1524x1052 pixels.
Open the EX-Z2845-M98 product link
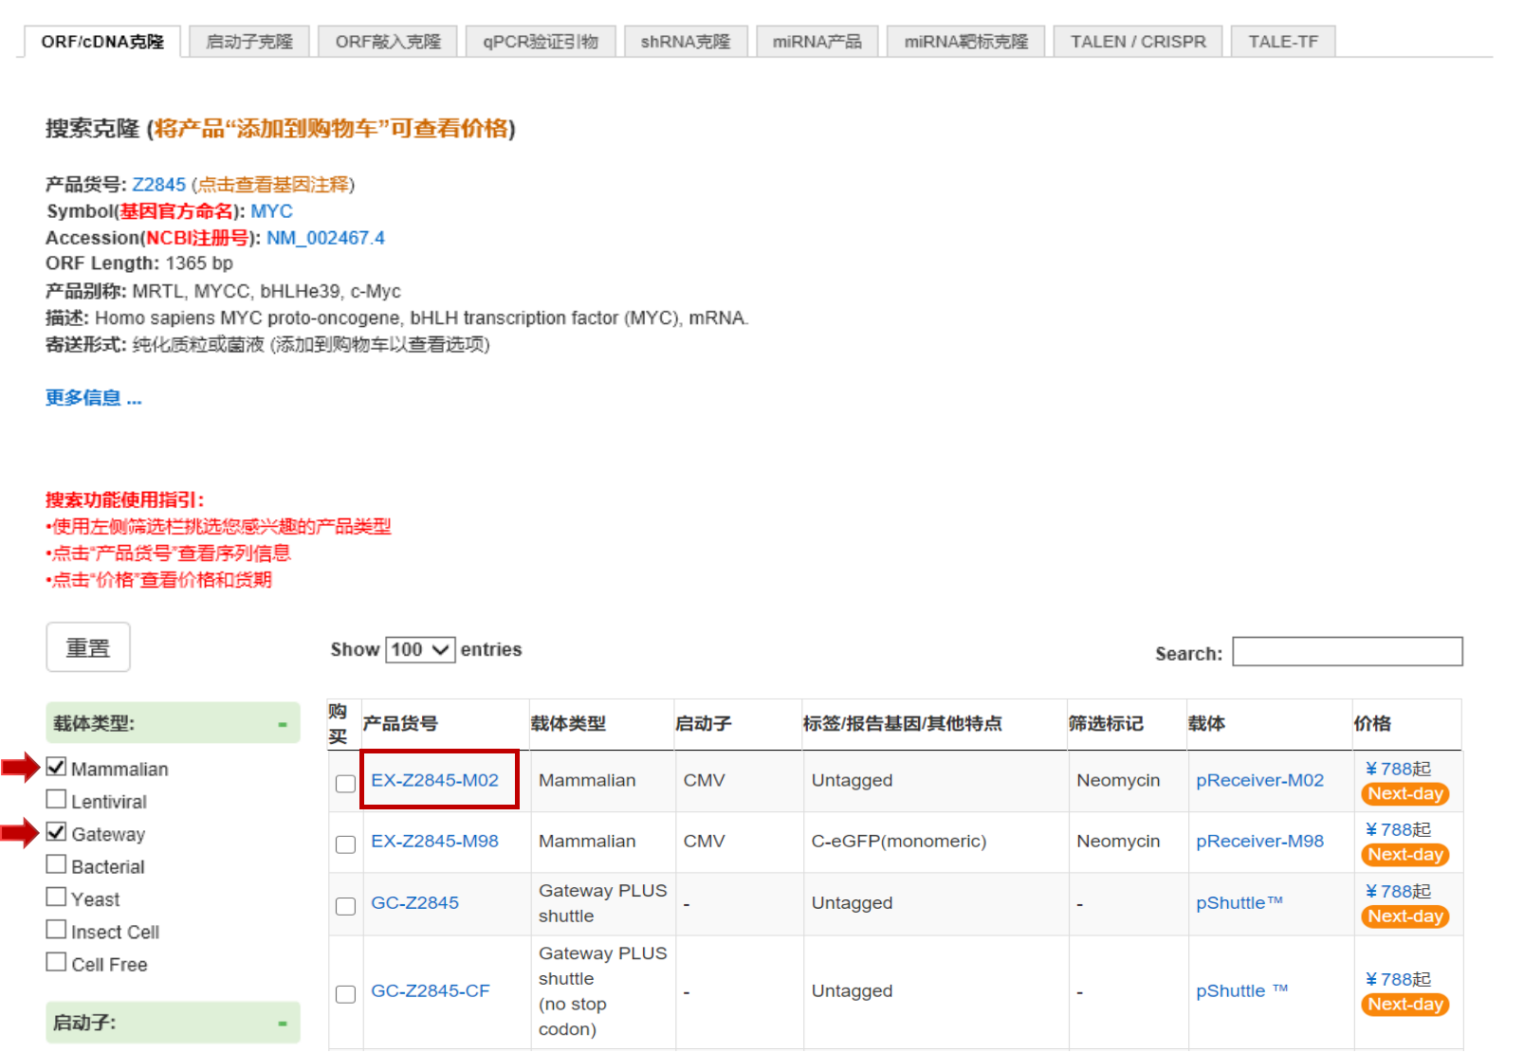click(x=434, y=841)
